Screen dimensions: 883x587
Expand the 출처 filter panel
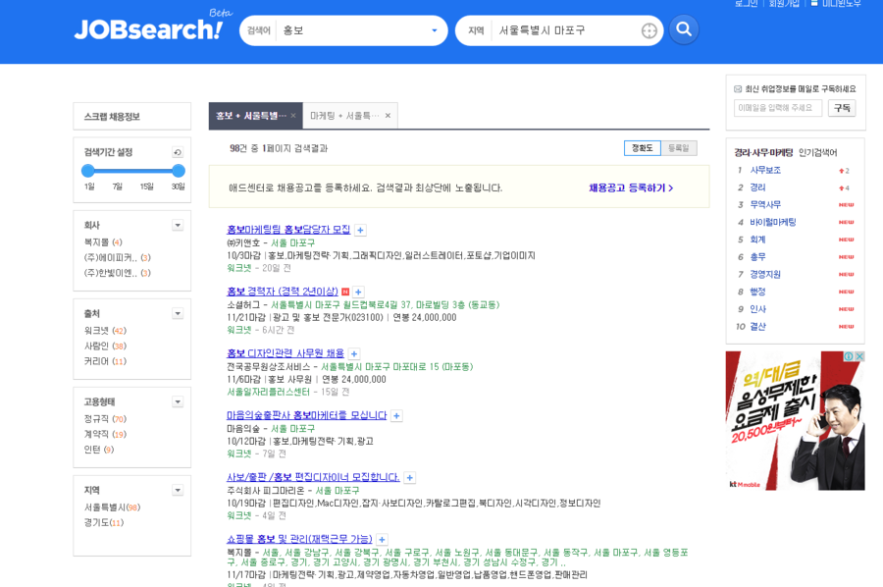pyautogui.click(x=178, y=313)
